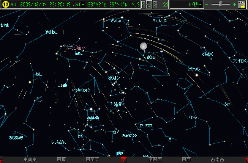The height and width of the screenshot is (163, 248).
Task: Click the ふたご座α meteor radiant label
Action: click(76, 48)
